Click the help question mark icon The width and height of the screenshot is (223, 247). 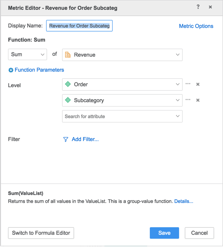click(198, 7)
